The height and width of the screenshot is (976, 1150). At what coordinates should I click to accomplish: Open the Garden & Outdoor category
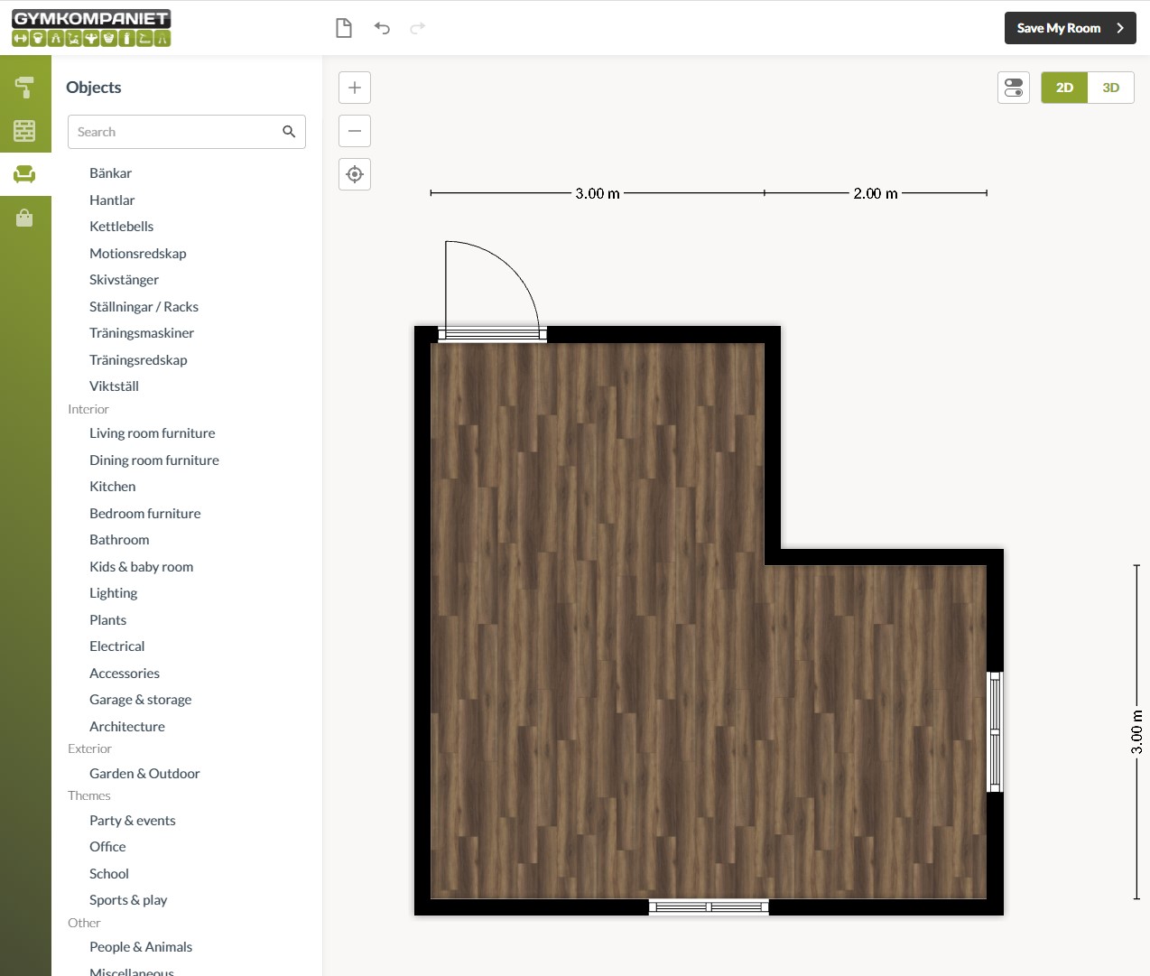pyautogui.click(x=144, y=774)
